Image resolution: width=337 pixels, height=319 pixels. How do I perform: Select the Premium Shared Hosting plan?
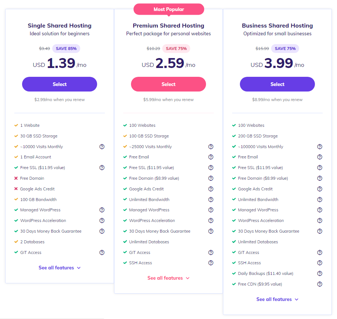168,84
